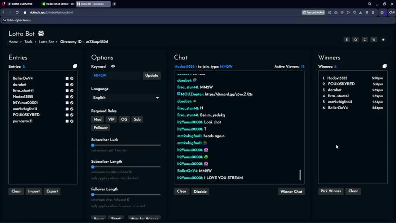This screenshot has height=223, width=396.
Task: Open the Winner Chat button
Action: pyautogui.click(x=291, y=192)
